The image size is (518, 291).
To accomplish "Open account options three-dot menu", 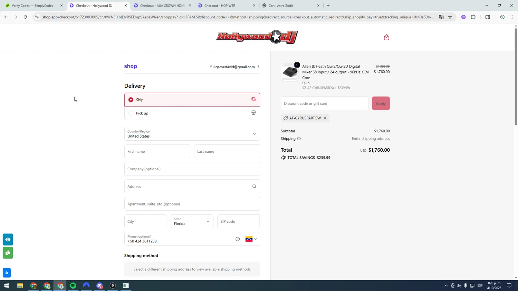I will pos(258,67).
